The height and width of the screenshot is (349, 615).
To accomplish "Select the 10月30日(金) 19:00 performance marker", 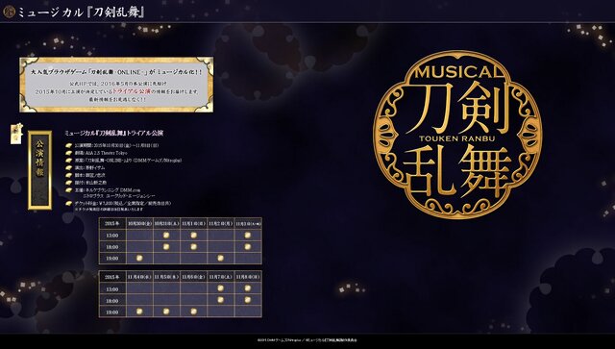I will [138, 258].
